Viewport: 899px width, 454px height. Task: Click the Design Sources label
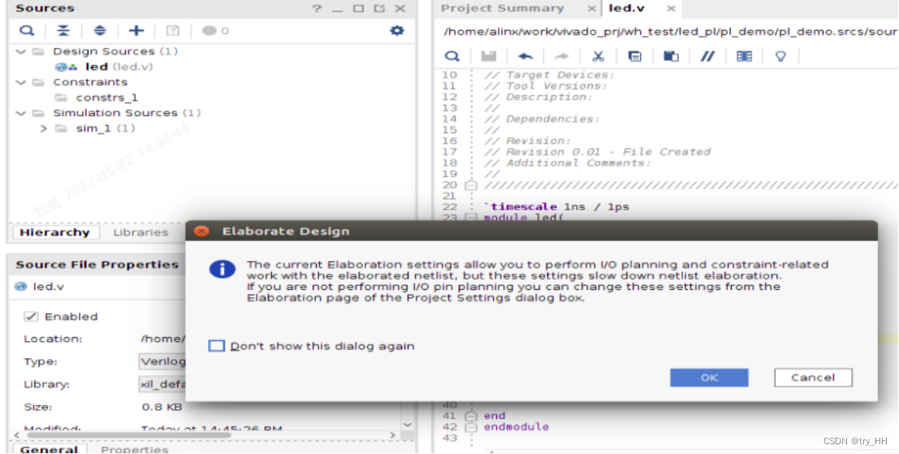click(x=104, y=52)
